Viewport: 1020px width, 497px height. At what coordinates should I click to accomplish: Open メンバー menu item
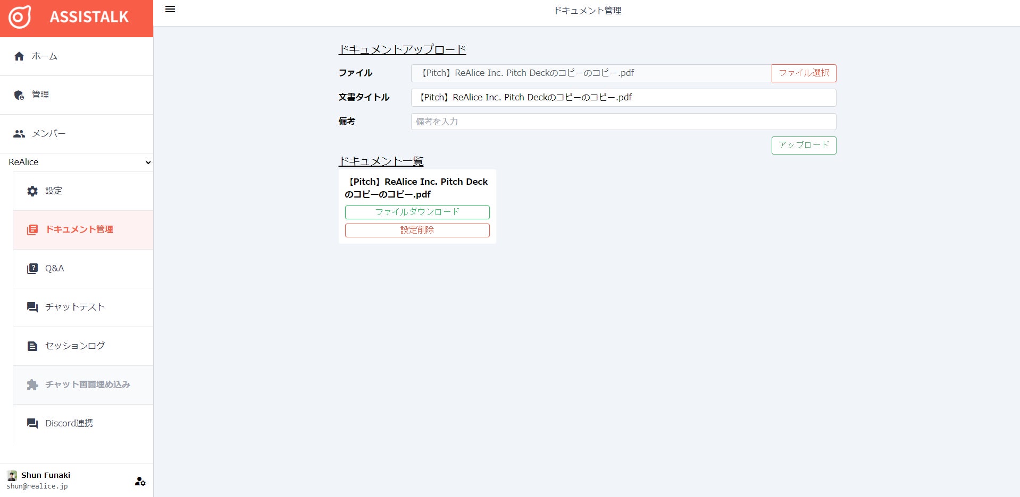[77, 134]
